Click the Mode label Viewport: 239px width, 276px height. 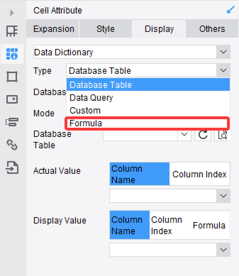pos(44,113)
